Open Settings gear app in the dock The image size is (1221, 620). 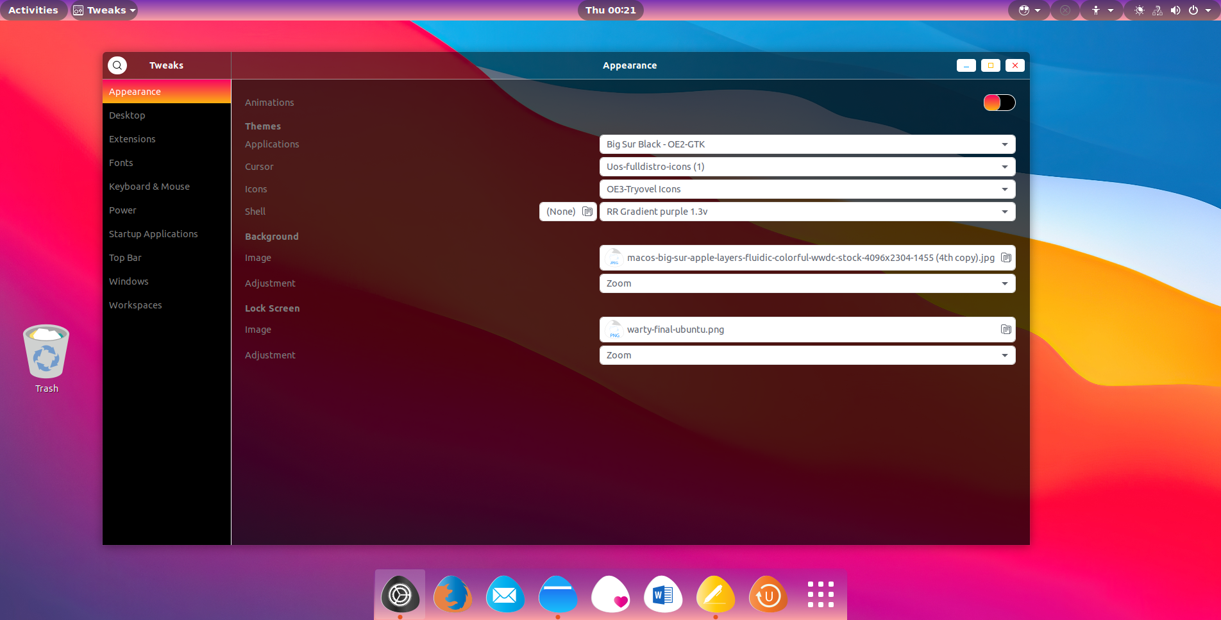(400, 595)
